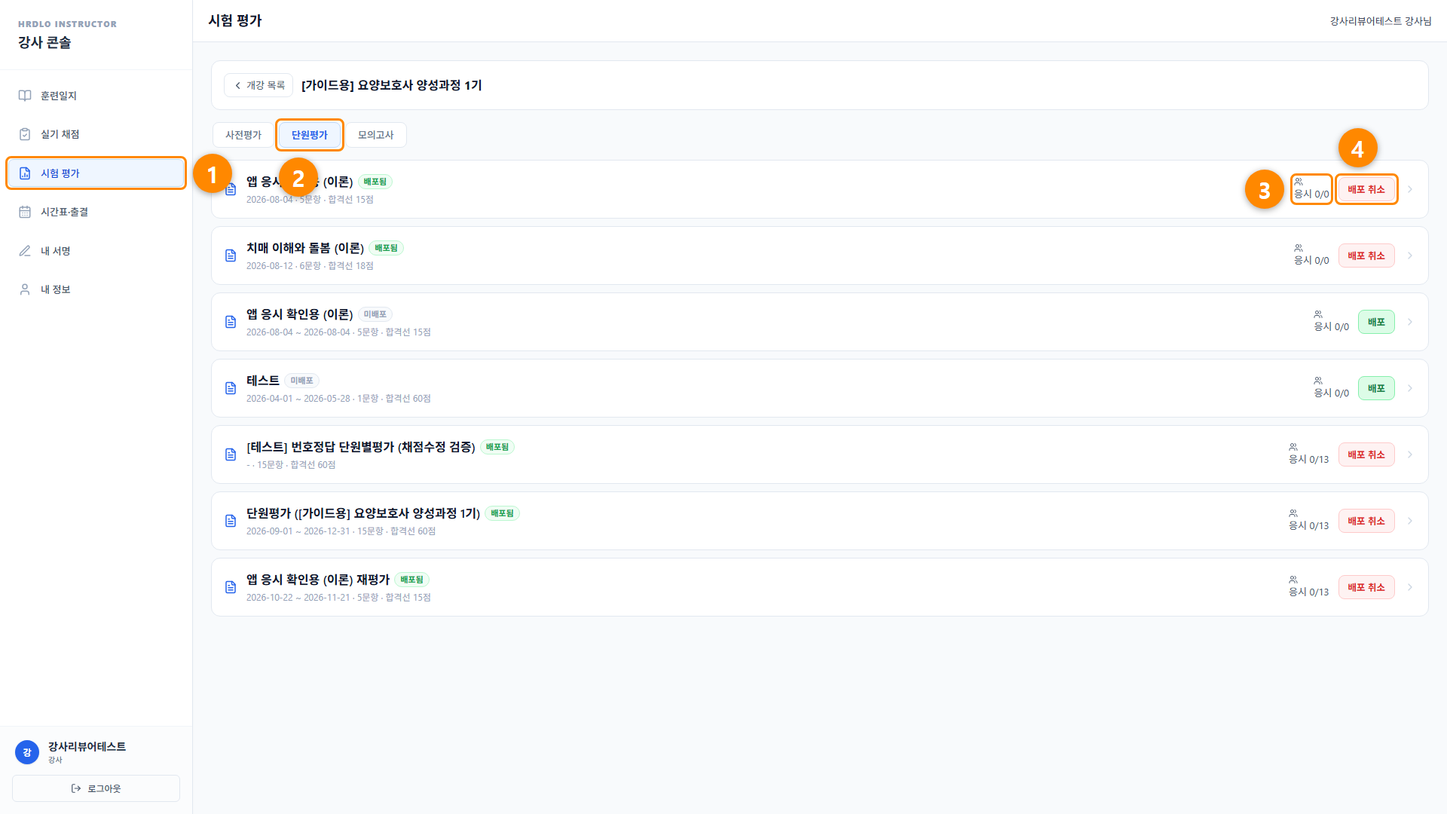
Task: Expand the [테스트] 번호정답 단원별평가 row chevron
Action: tap(1410, 454)
